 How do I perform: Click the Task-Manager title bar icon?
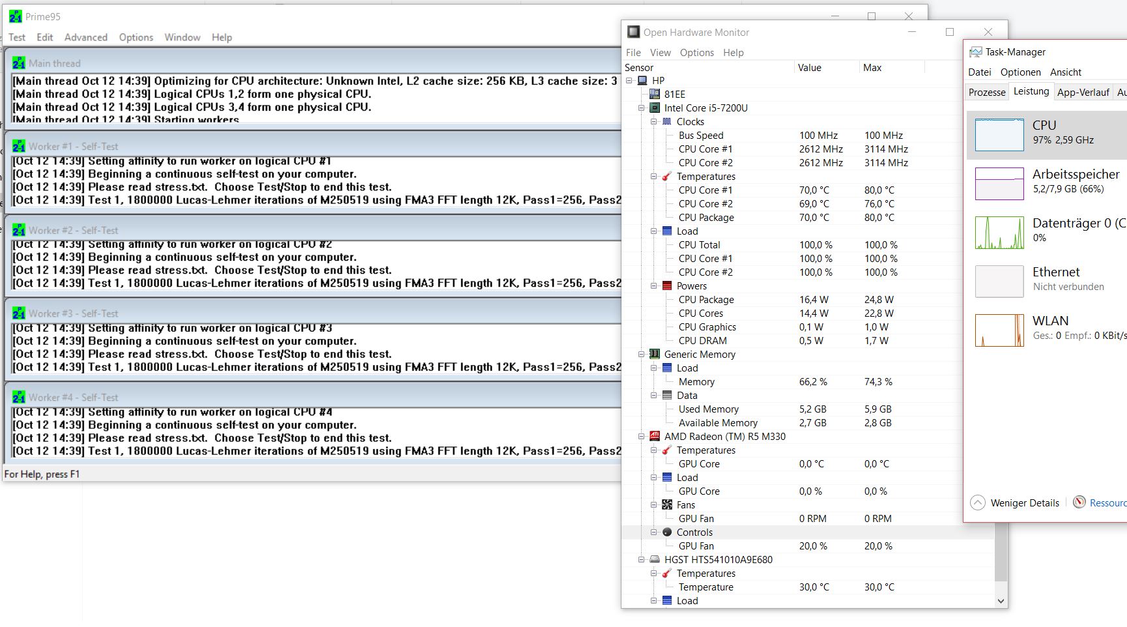(x=976, y=52)
